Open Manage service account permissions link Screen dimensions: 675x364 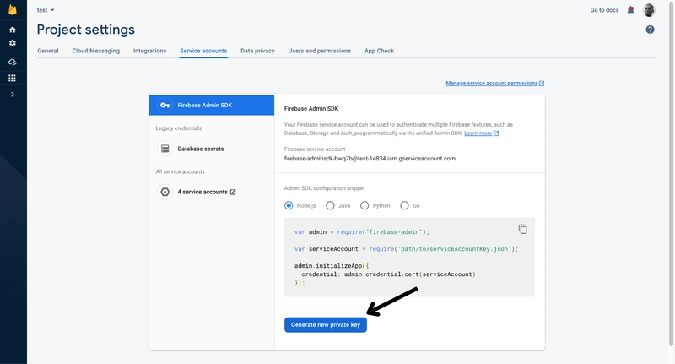[492, 83]
